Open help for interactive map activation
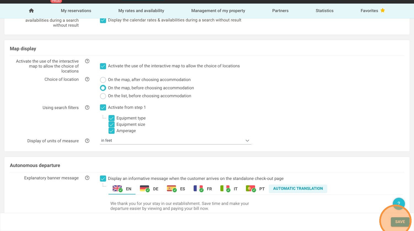This screenshot has height=231, width=414. pos(87,61)
